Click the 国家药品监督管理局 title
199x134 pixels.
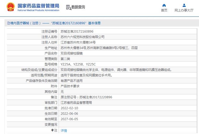(38, 6)
